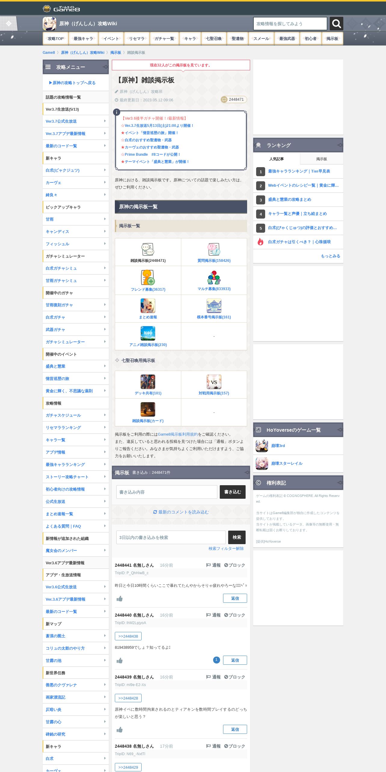Open the Game8掲示板利用規約 link
Screen dimensions: 386x772
tap(178, 434)
